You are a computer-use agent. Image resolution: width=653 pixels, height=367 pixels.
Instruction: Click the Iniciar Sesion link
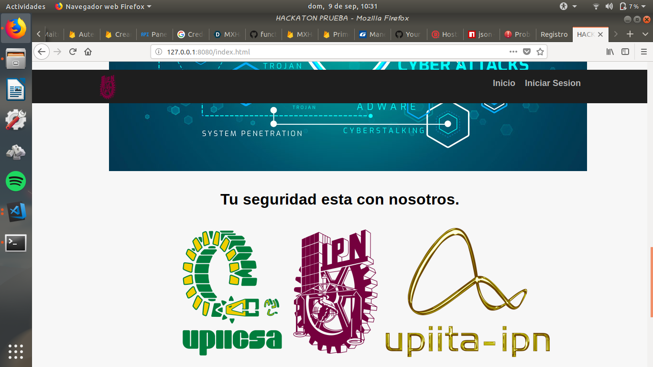click(553, 83)
